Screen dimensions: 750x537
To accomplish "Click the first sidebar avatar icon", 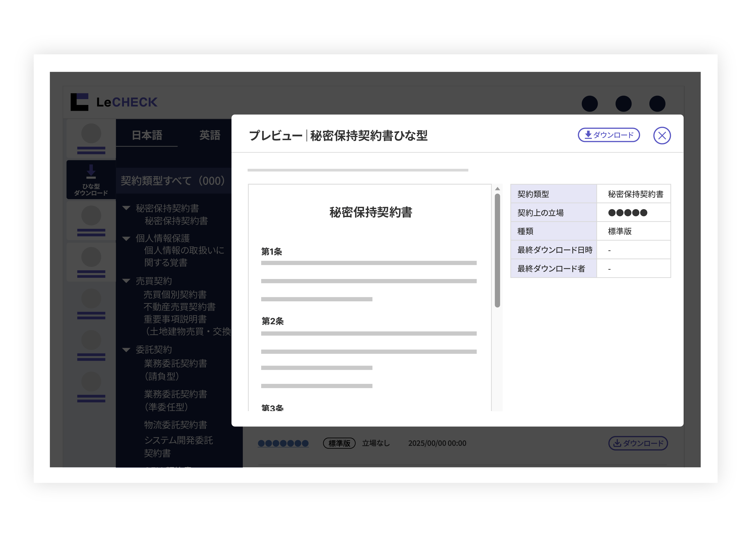I will coord(91,134).
